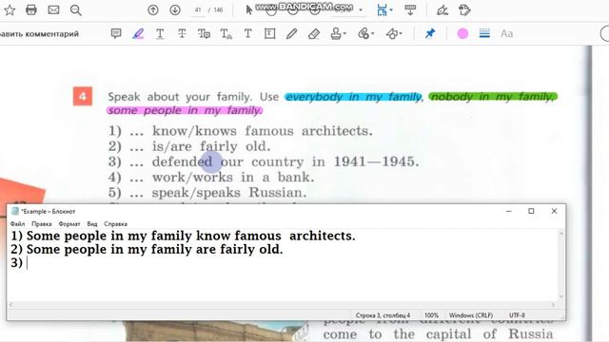Screen dimensions: 609x342
Task: Add a sticky note comment
Action: (x=116, y=34)
